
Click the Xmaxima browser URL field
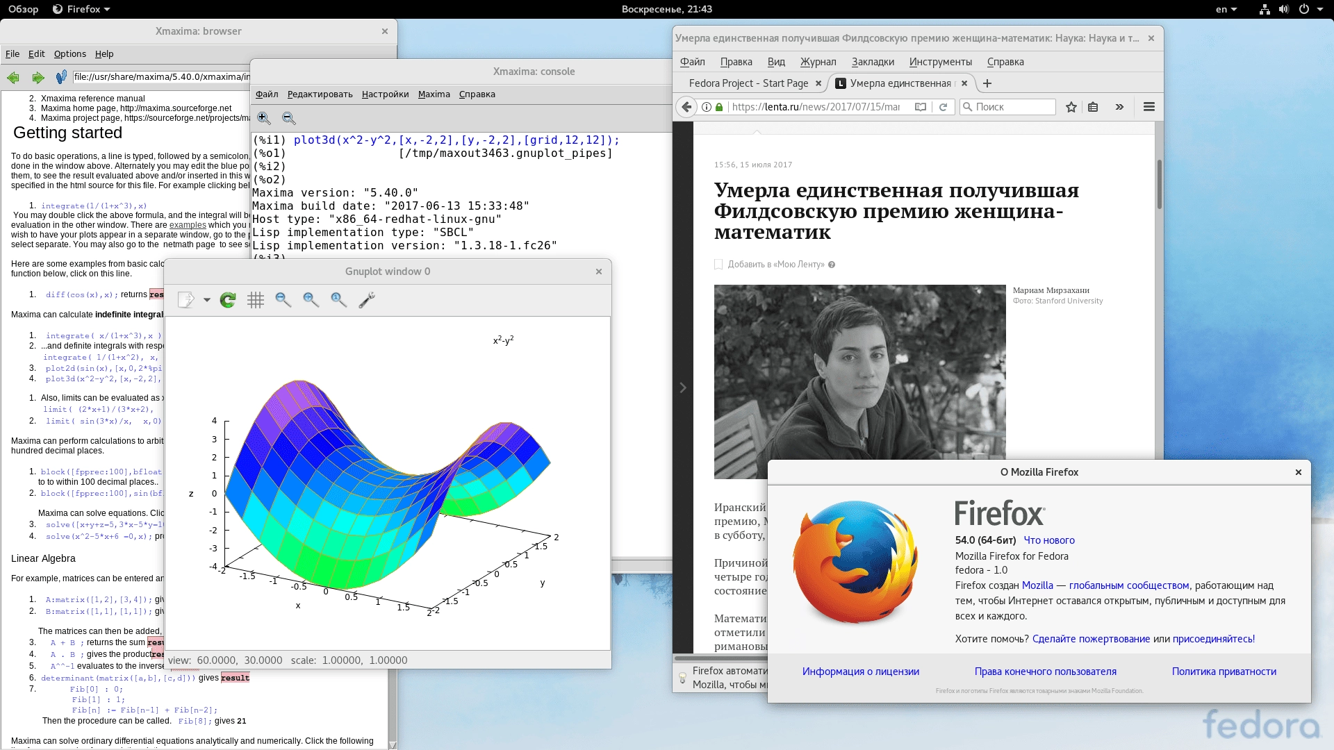(160, 77)
